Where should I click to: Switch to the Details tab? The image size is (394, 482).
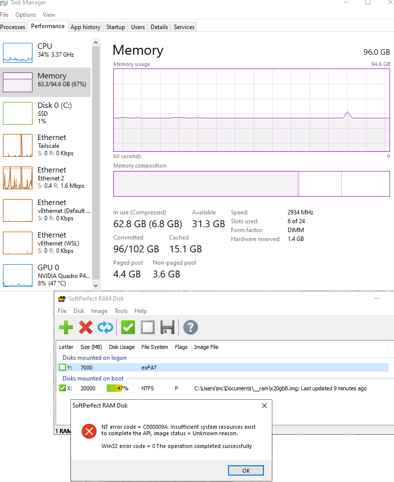pos(160,27)
